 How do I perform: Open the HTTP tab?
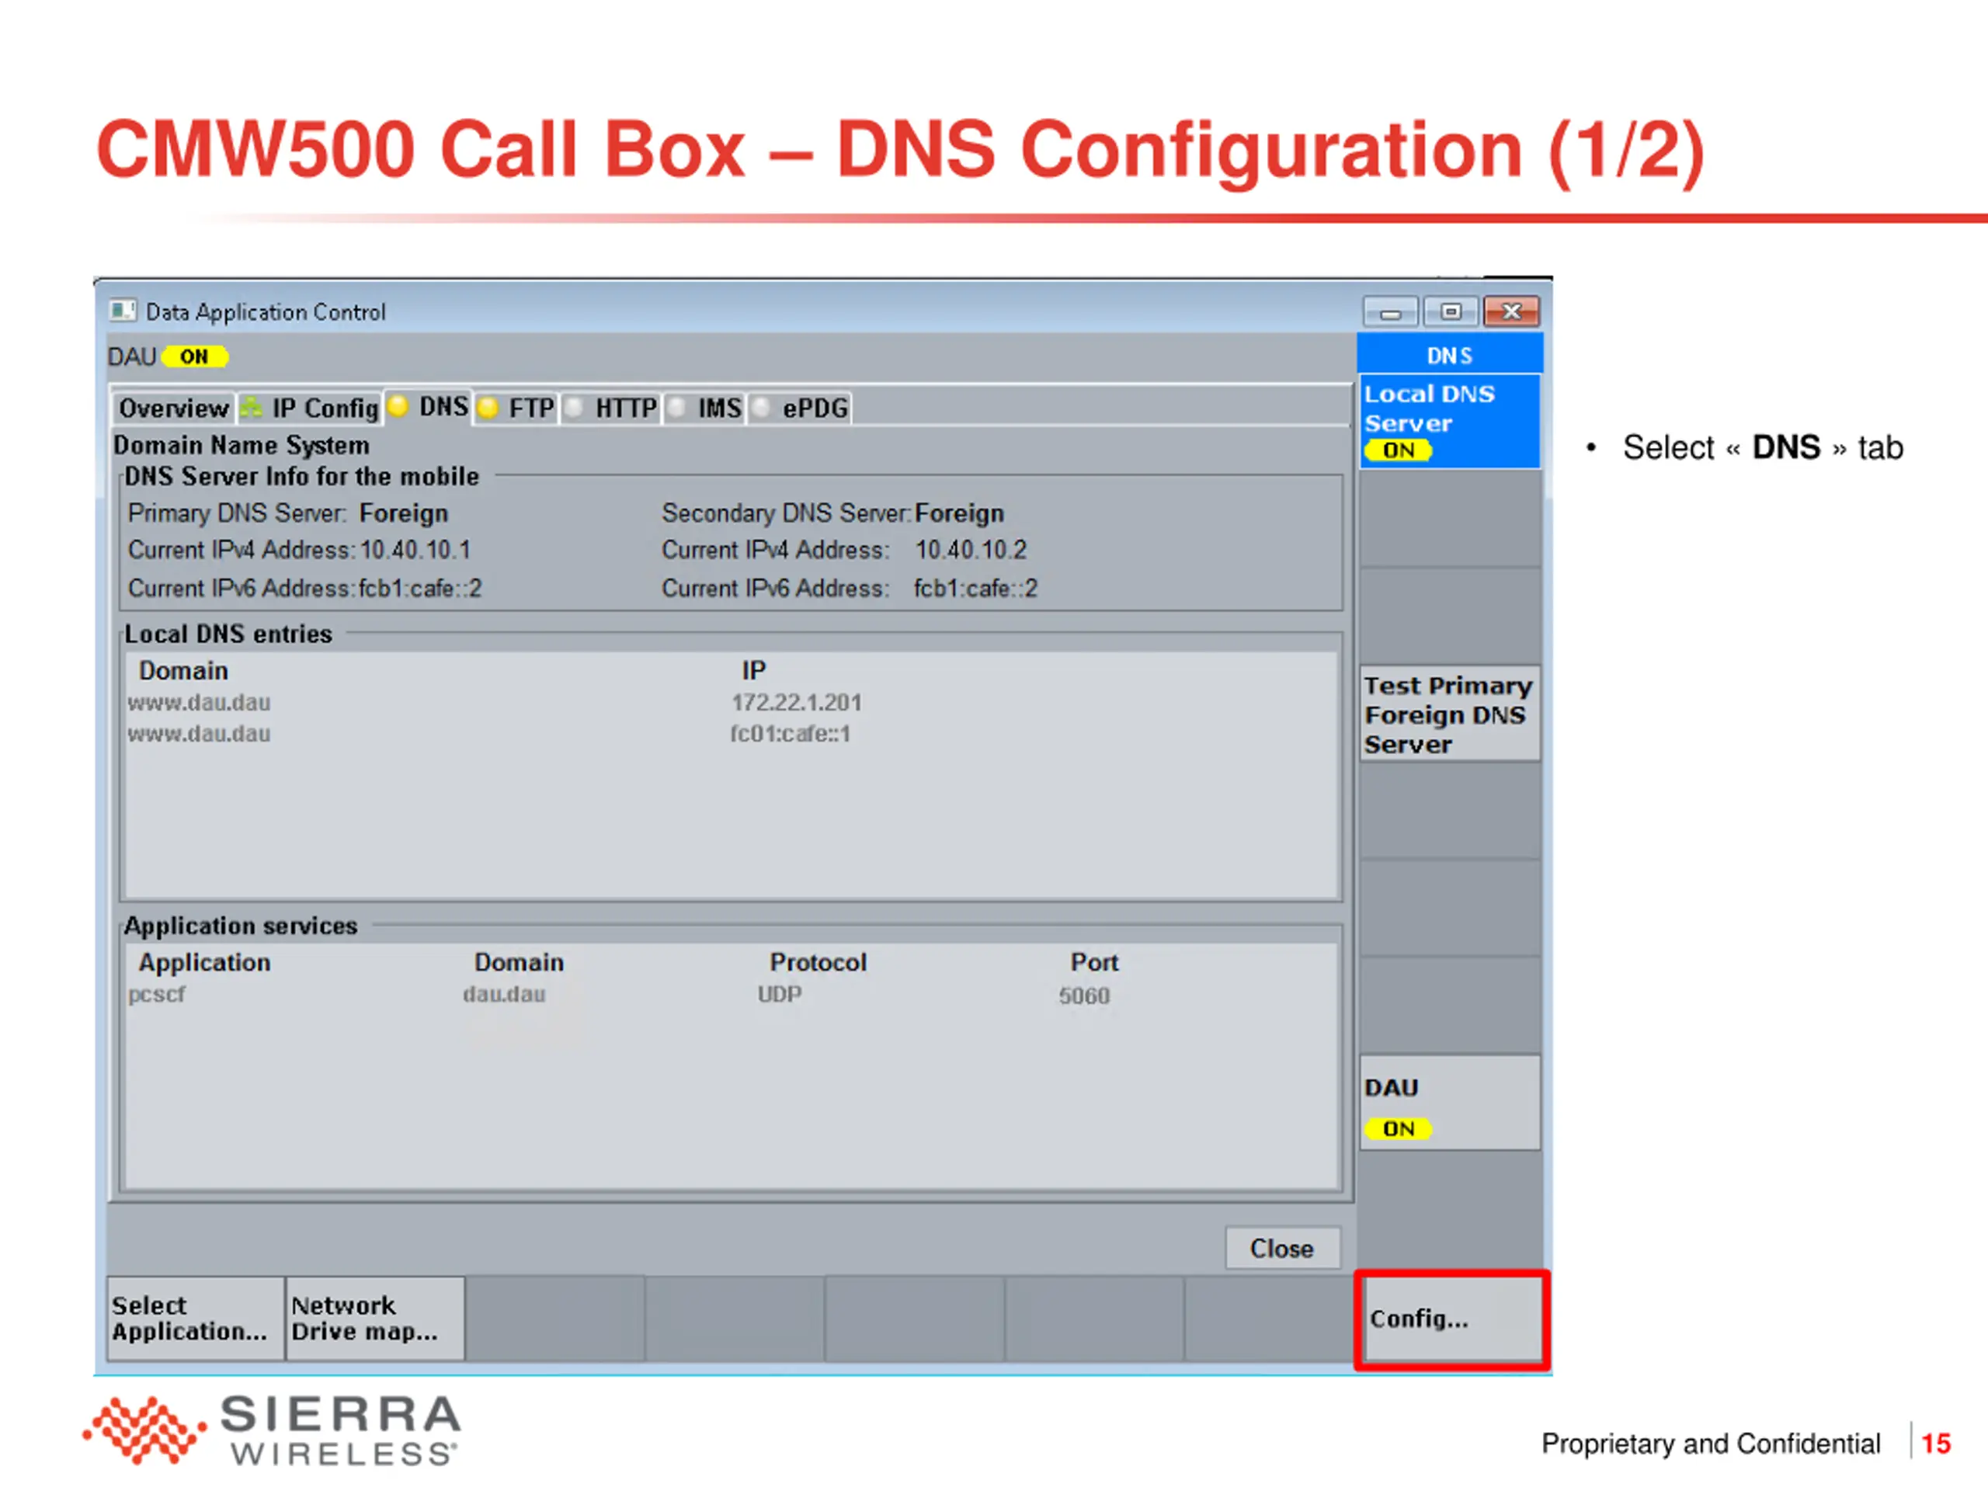[x=611, y=408]
